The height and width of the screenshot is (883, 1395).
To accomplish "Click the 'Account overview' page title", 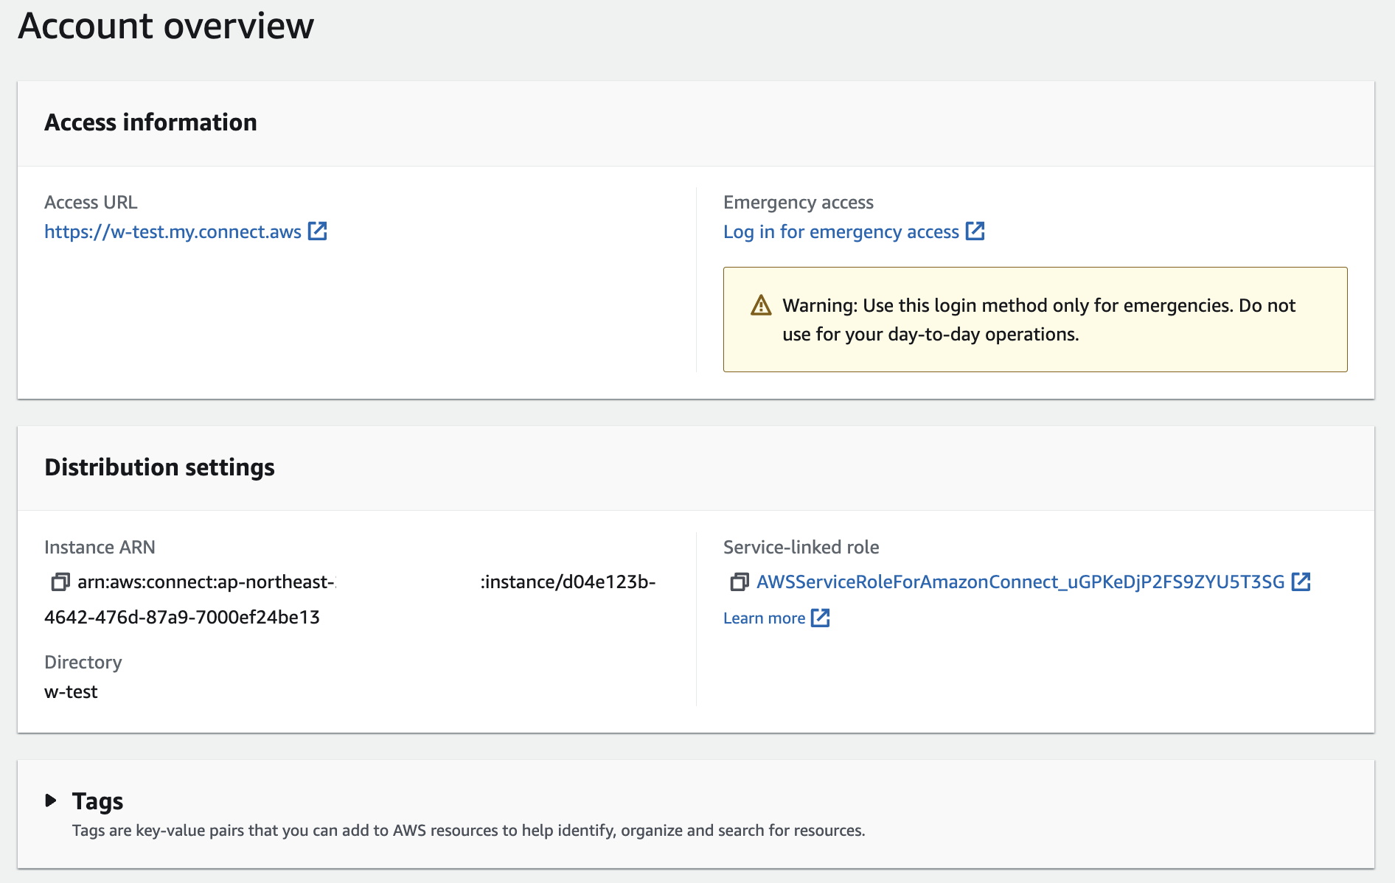I will pos(166,27).
